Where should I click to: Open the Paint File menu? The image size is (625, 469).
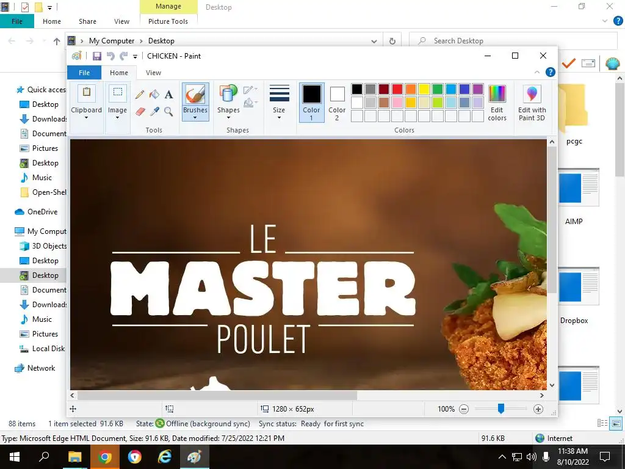[x=84, y=73]
